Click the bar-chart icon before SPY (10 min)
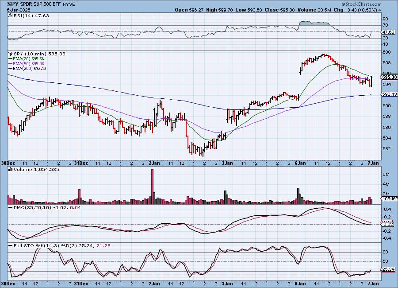This screenshot has height=288, width=398. [x=11, y=54]
